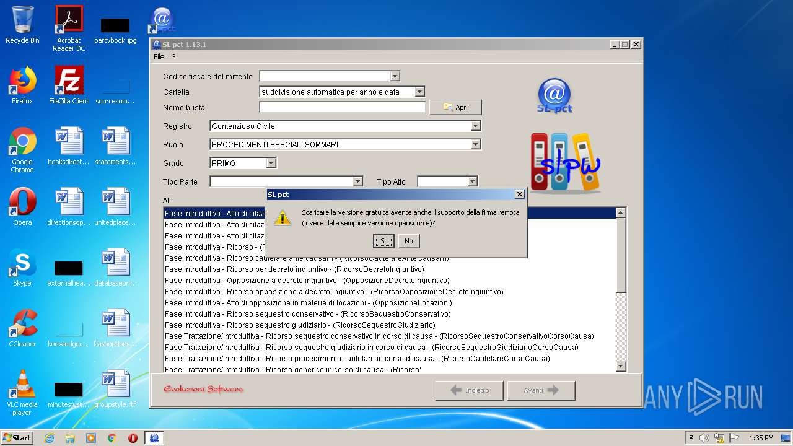Open the Tipo Atto dropdown
Screen dimensions: 793x446
[473, 181]
